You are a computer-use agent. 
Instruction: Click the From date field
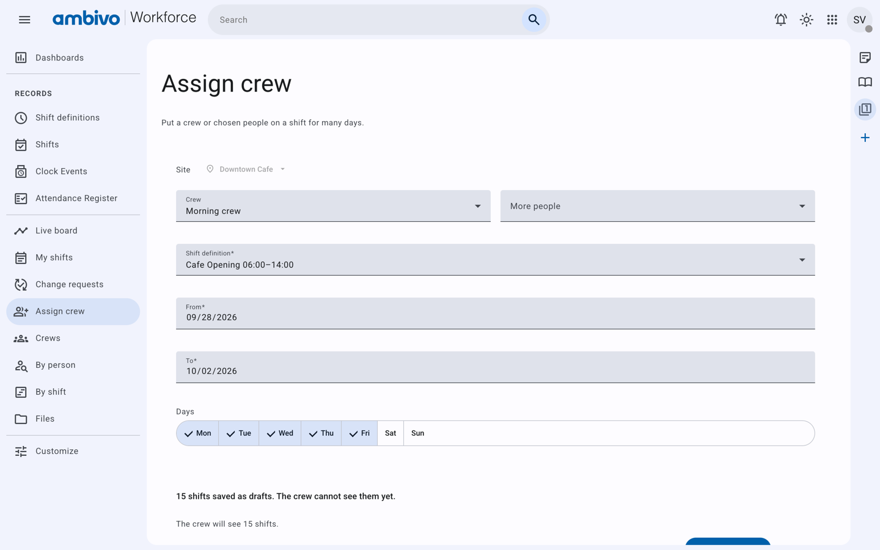pyautogui.click(x=496, y=313)
